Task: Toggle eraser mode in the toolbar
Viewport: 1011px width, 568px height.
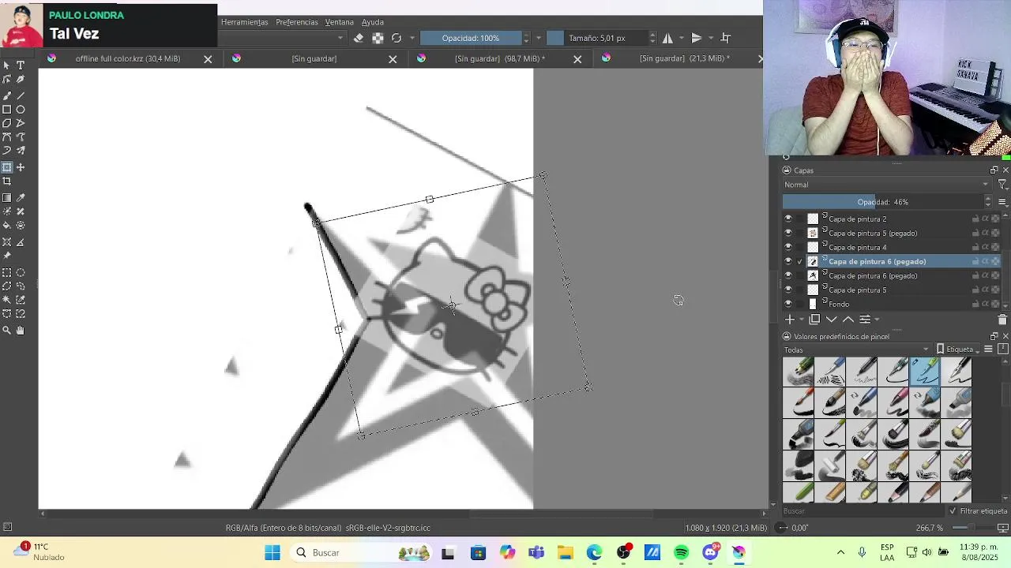Action: (x=359, y=38)
